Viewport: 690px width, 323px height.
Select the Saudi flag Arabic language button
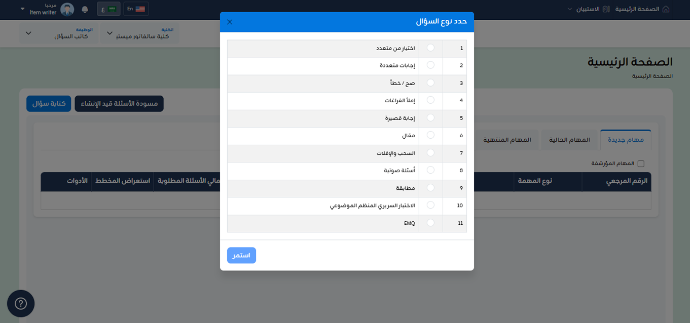[109, 9]
